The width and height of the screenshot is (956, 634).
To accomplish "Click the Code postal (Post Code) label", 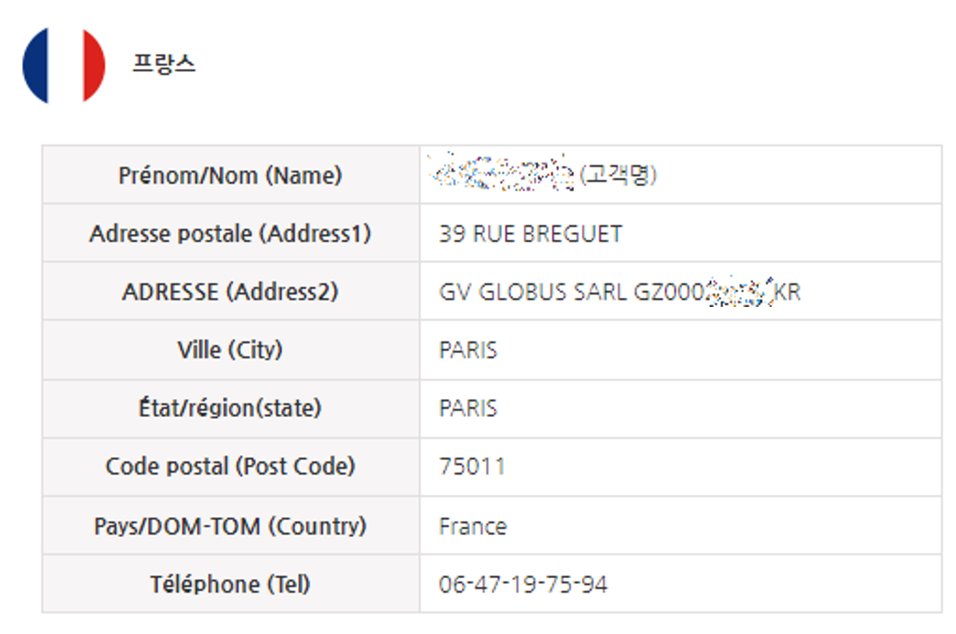I will click(x=231, y=467).
